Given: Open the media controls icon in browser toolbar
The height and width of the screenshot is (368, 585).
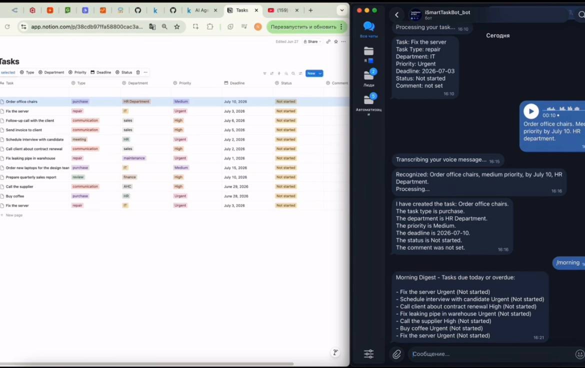Looking at the screenshot, I should (x=244, y=26).
